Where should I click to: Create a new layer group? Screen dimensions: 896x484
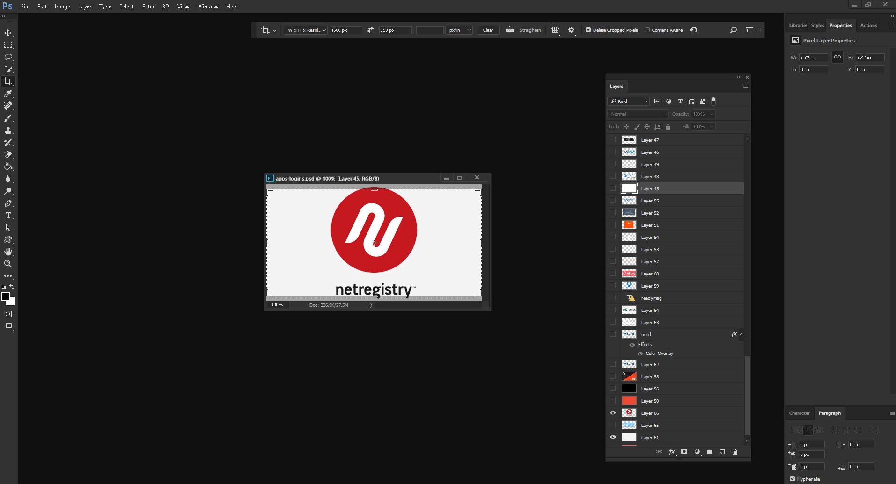pyautogui.click(x=710, y=452)
